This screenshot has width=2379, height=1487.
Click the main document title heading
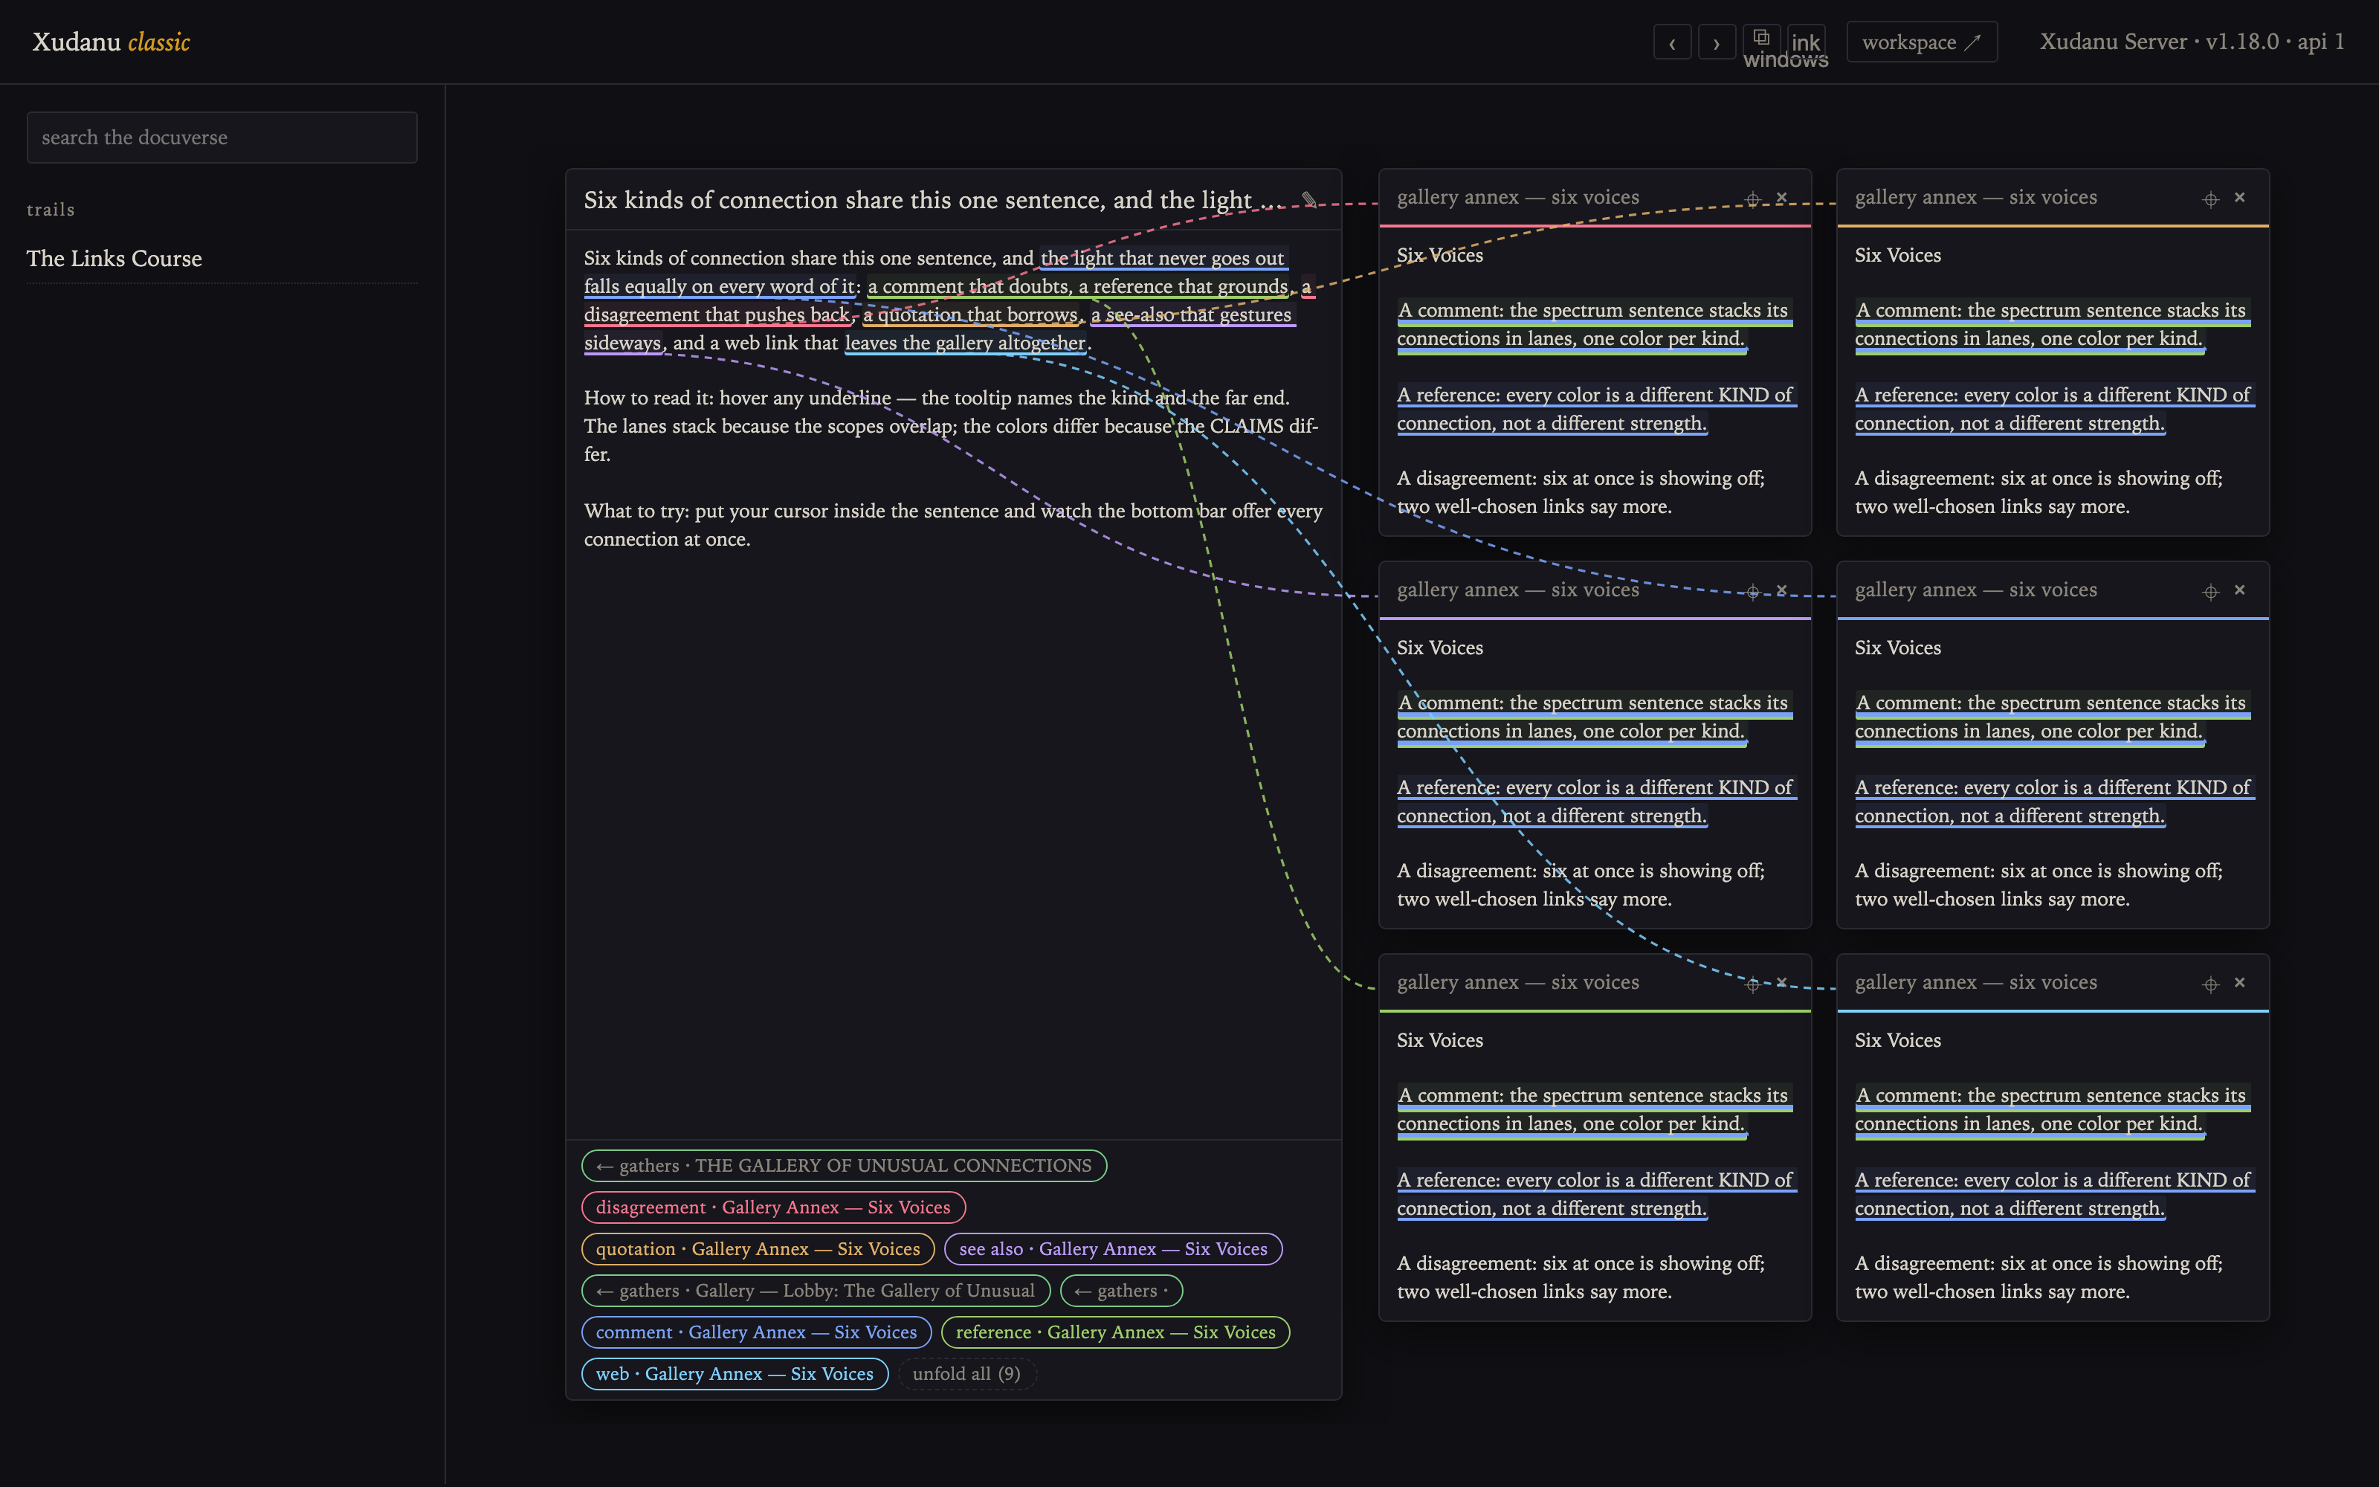(x=934, y=200)
